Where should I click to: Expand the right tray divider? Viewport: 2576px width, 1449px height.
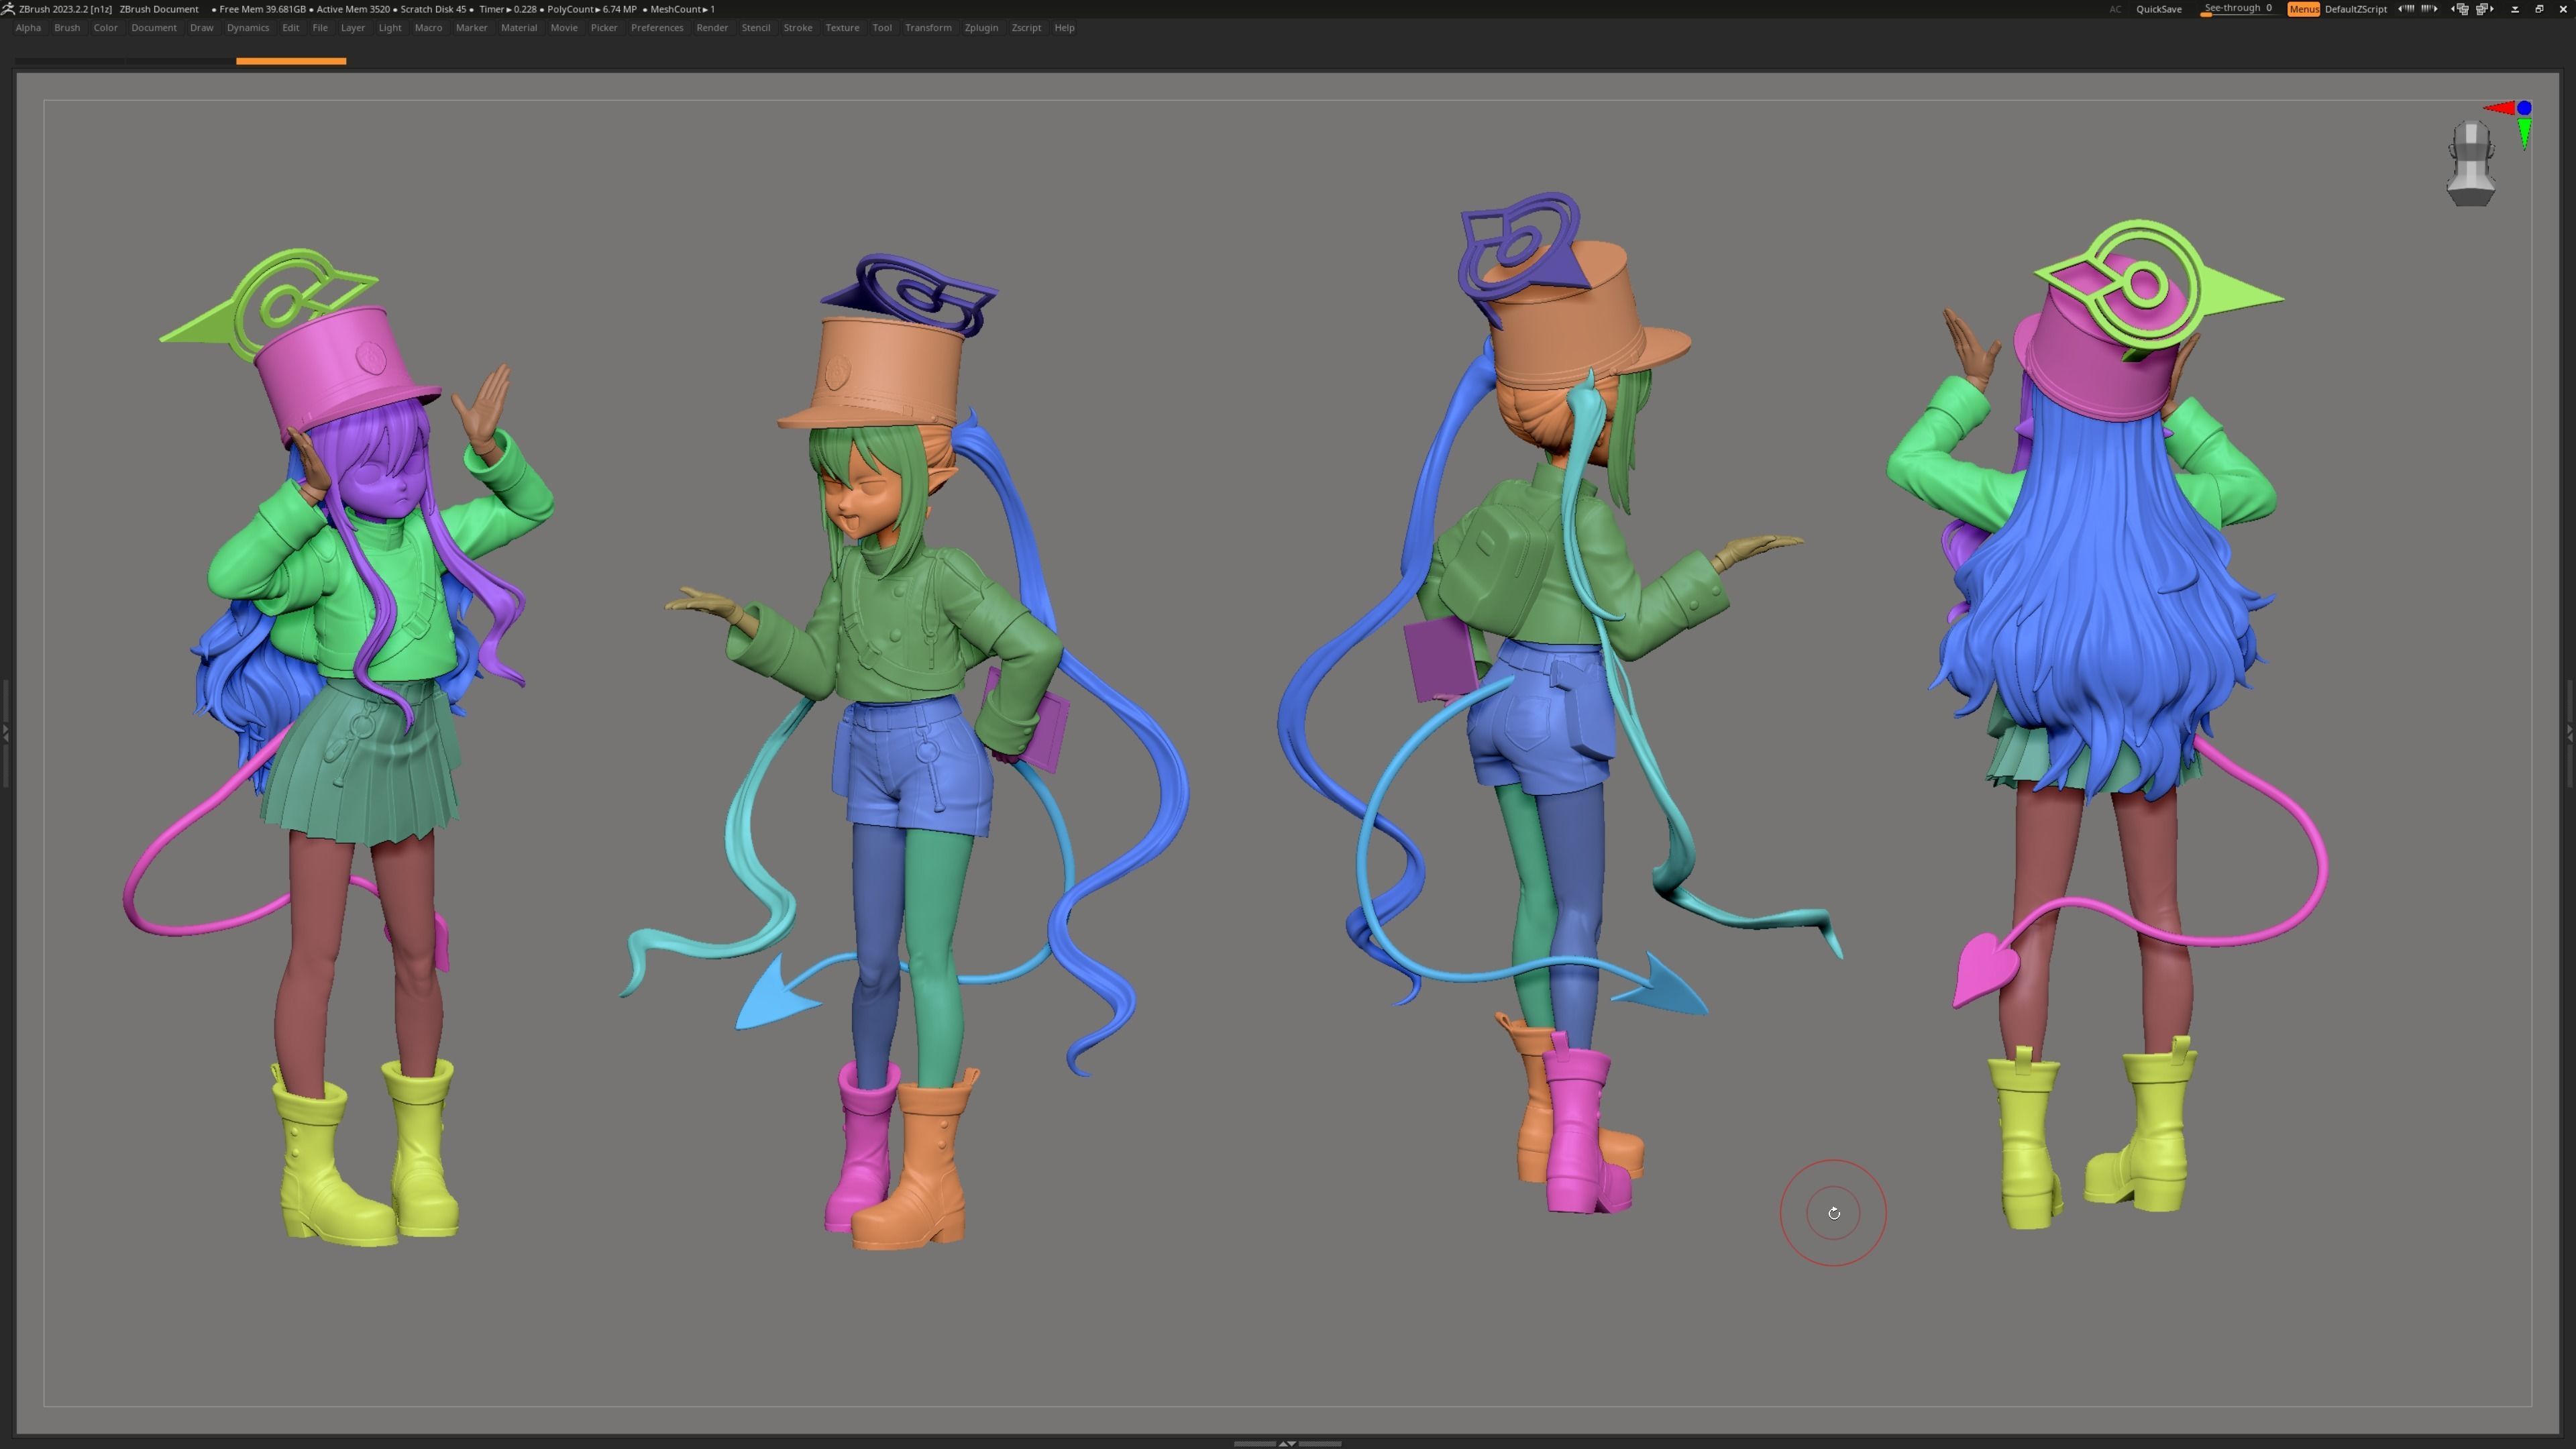(x=2570, y=733)
